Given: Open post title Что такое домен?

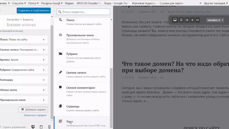Looking at the screenshot, I should pos(175,67).
